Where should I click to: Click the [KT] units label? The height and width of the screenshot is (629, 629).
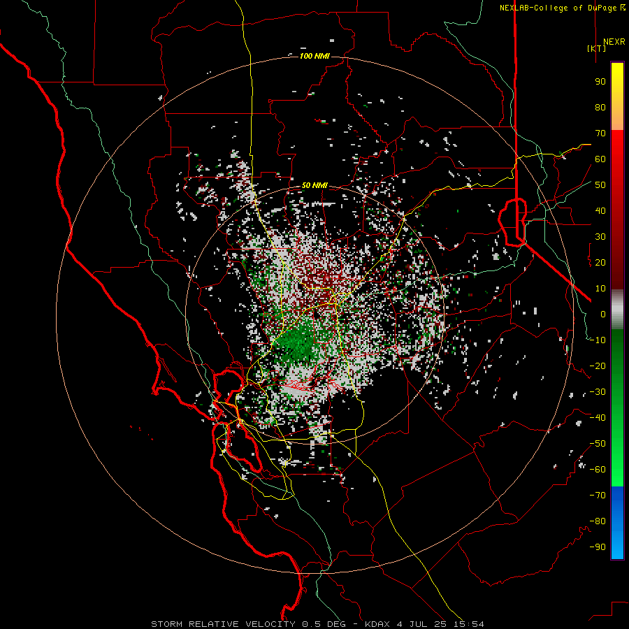[x=597, y=48]
